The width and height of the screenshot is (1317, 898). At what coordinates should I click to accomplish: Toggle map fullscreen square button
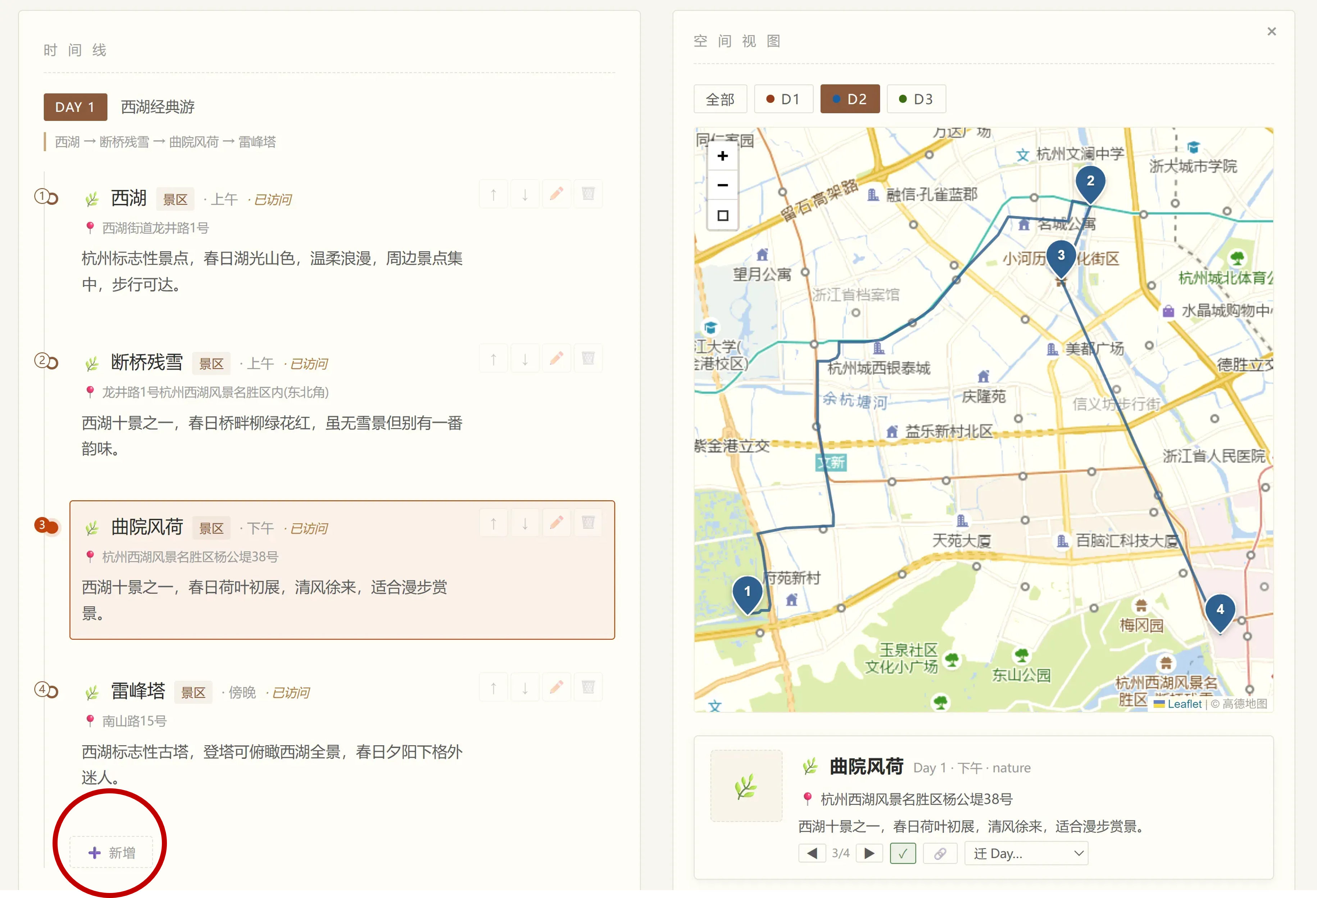pos(723,215)
